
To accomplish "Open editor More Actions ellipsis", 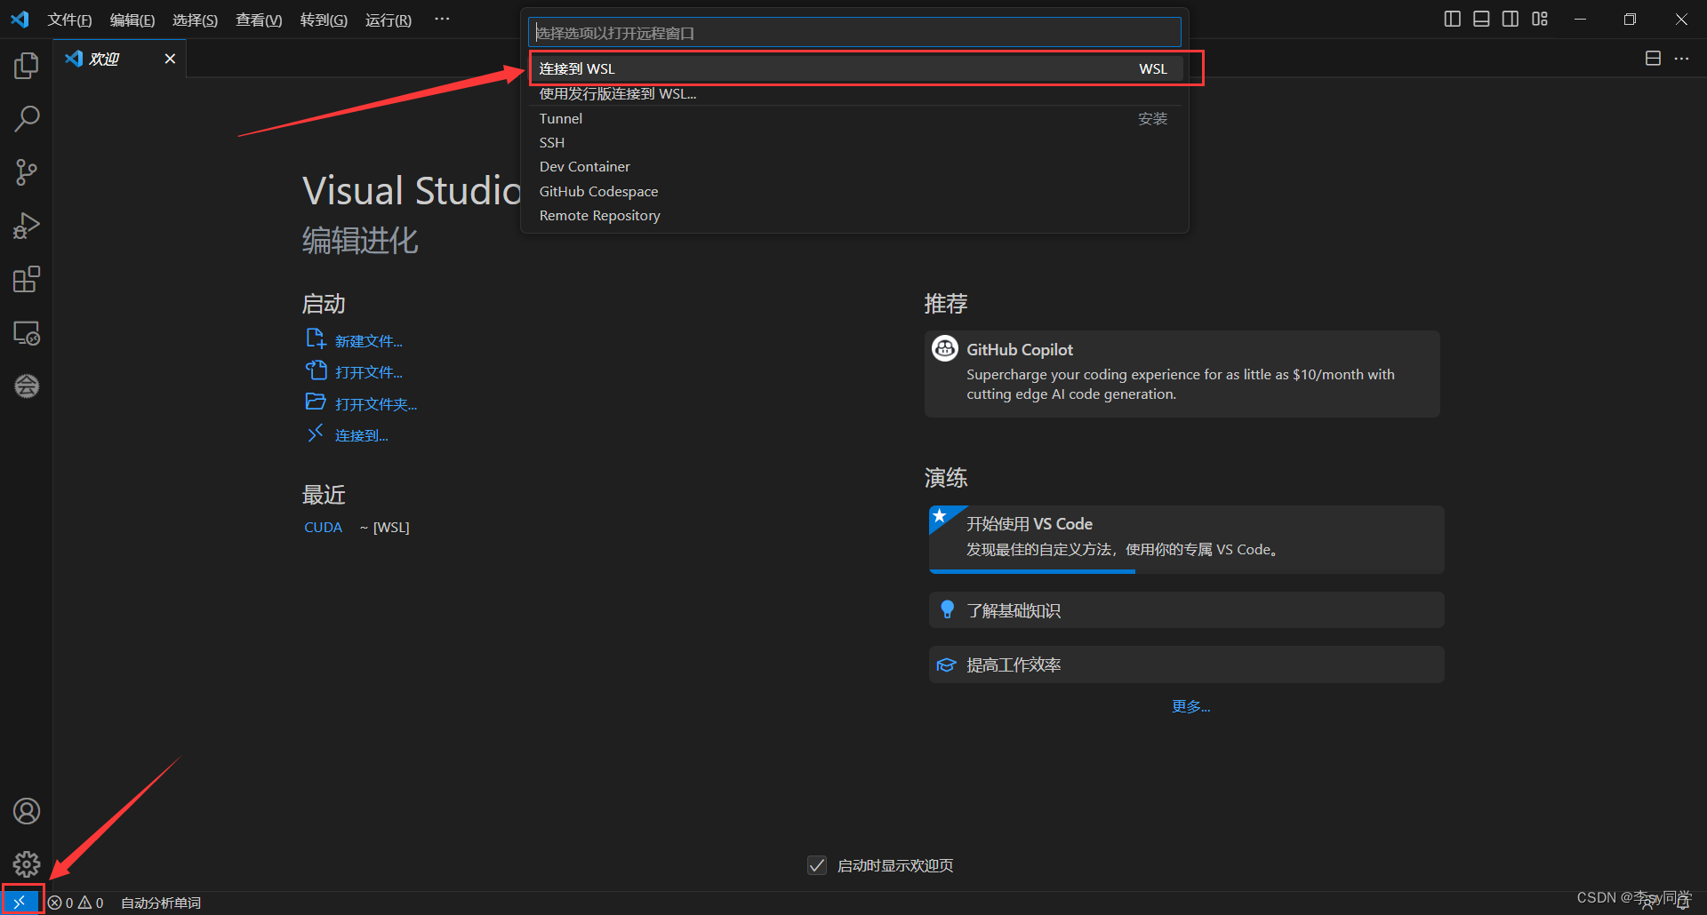I will 1681,58.
